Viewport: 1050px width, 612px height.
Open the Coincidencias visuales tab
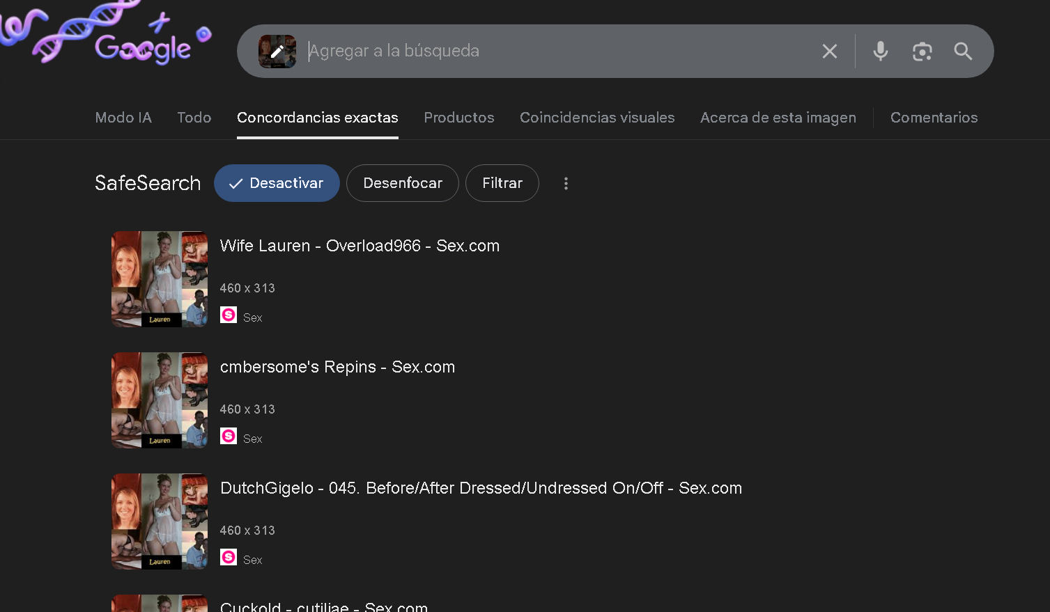coord(597,118)
